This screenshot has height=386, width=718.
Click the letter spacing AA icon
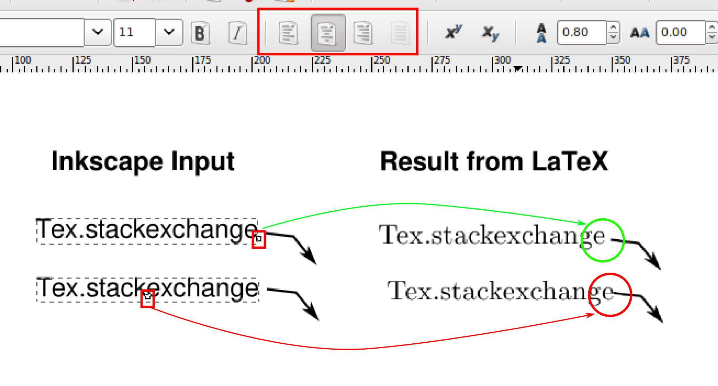click(640, 33)
